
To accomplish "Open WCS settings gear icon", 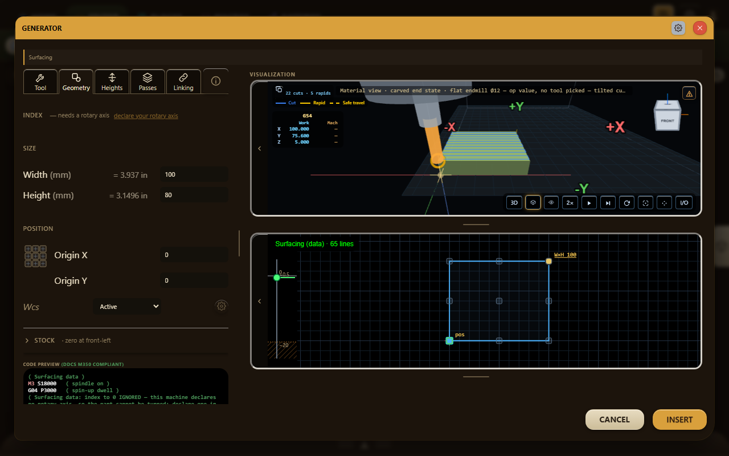I will tap(222, 306).
